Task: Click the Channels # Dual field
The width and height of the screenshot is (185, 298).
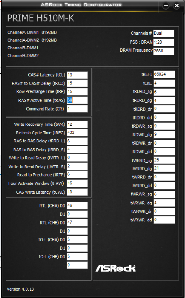Action: tap(163, 33)
